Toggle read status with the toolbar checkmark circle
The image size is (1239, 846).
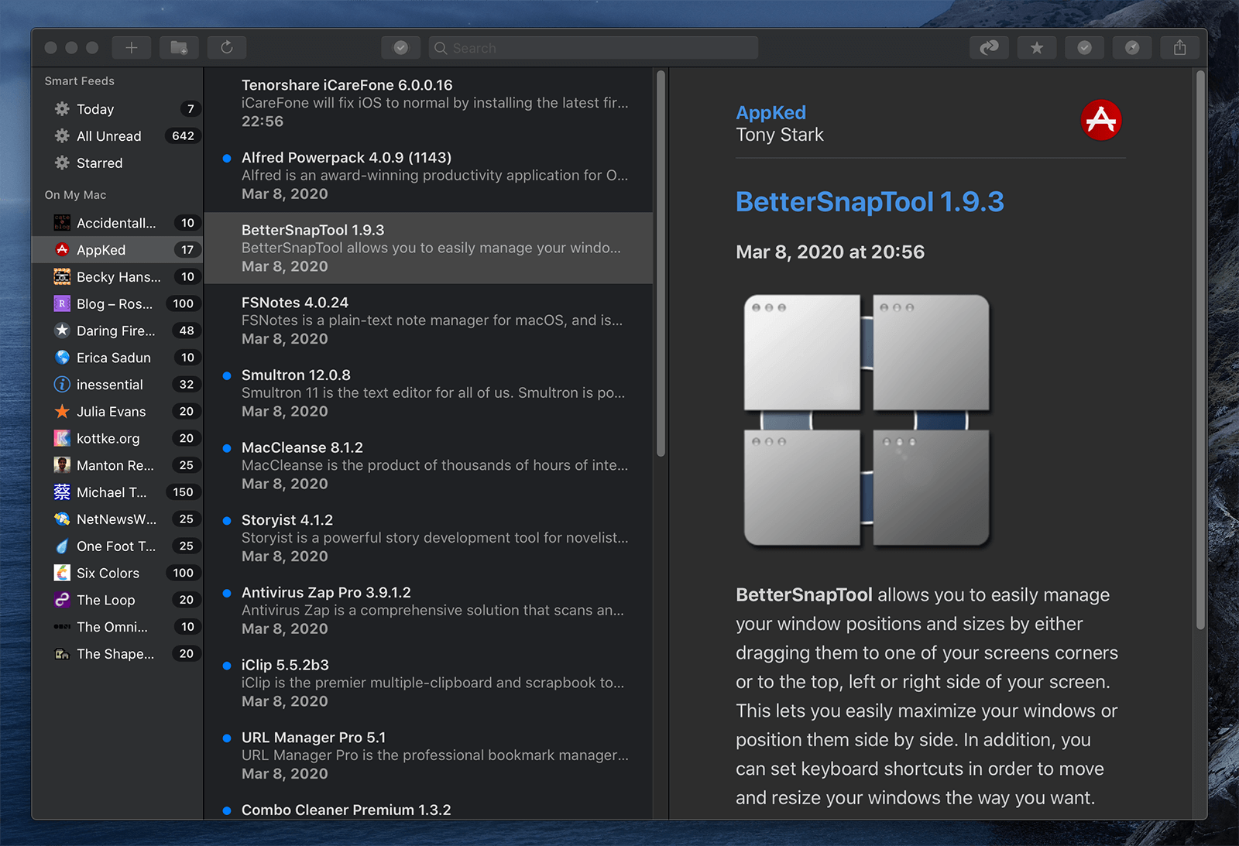1085,48
